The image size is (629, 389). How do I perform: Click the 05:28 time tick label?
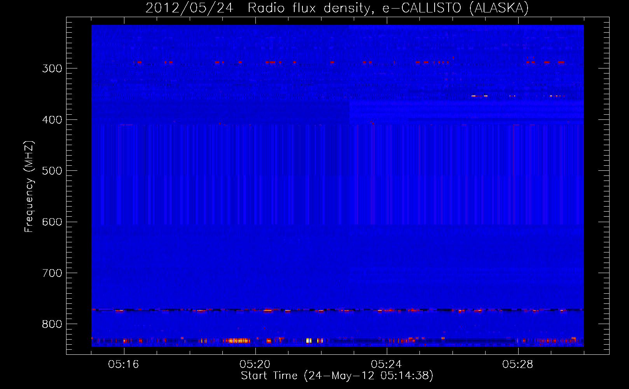tap(518, 364)
